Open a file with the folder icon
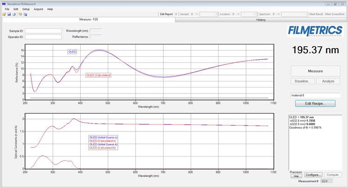 pos(4,14)
